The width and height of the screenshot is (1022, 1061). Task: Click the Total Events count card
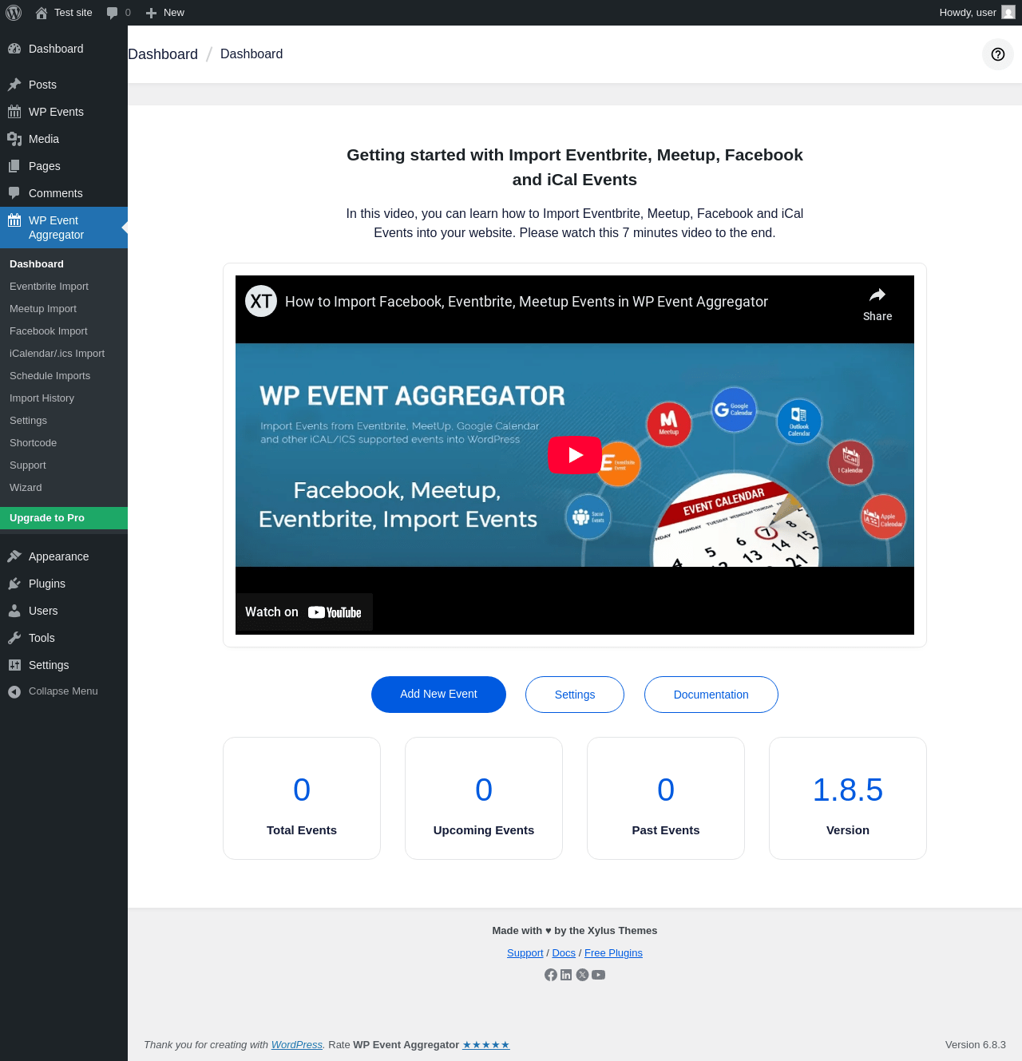[x=302, y=798]
